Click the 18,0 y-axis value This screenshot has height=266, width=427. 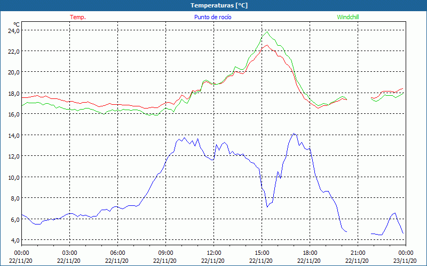13,94
